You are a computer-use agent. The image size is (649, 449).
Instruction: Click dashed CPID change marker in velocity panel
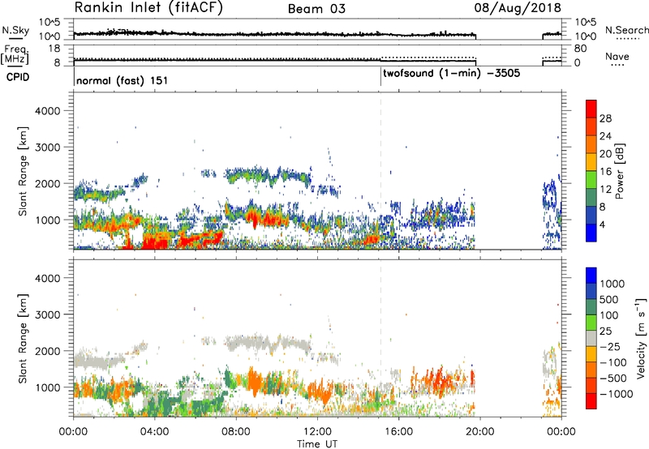[380, 338]
